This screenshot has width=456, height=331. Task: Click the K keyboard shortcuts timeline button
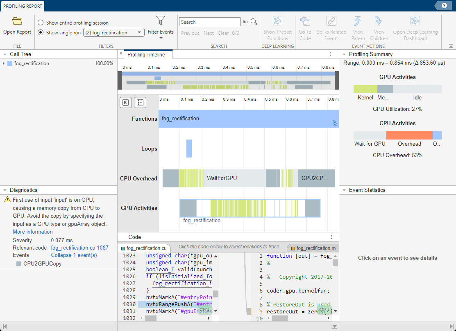point(125,102)
